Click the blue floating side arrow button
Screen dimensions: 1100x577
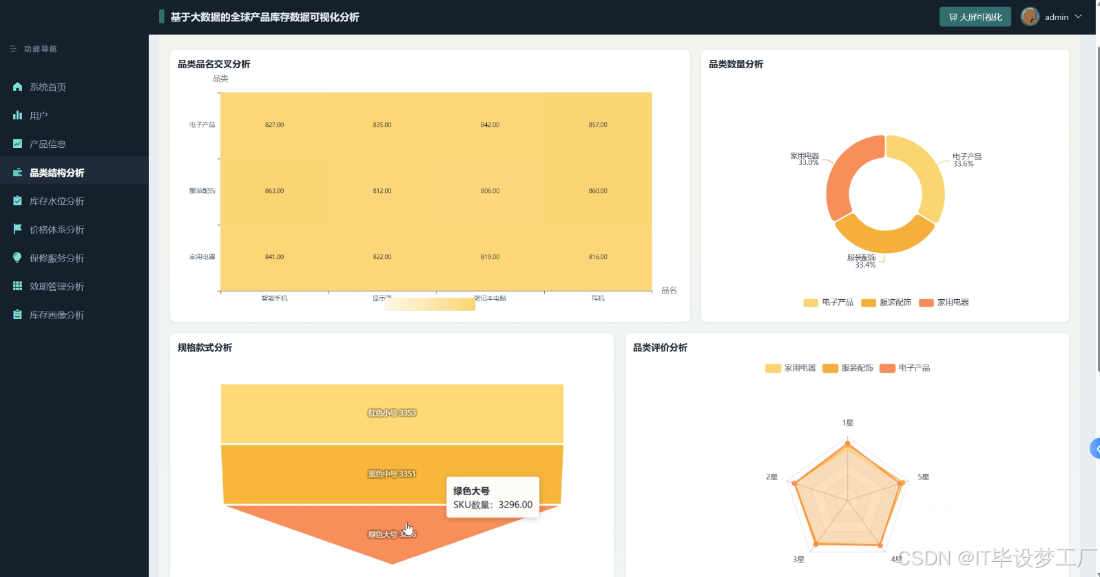1094,448
